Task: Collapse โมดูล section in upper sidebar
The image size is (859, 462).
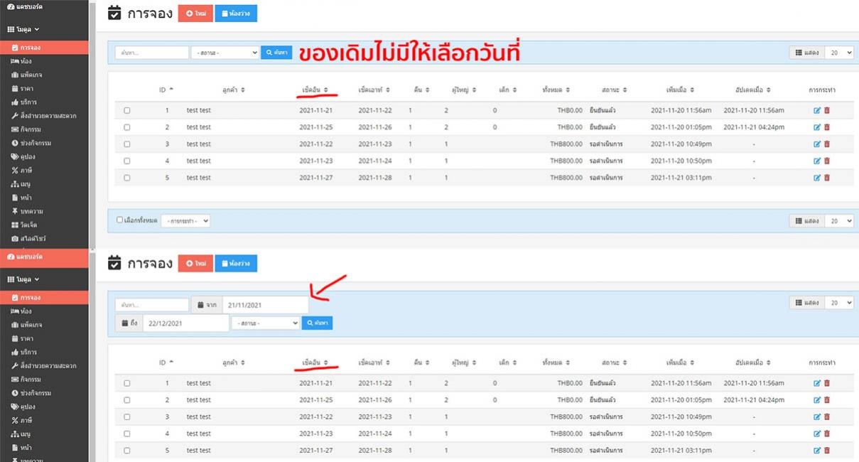Action: (23, 29)
